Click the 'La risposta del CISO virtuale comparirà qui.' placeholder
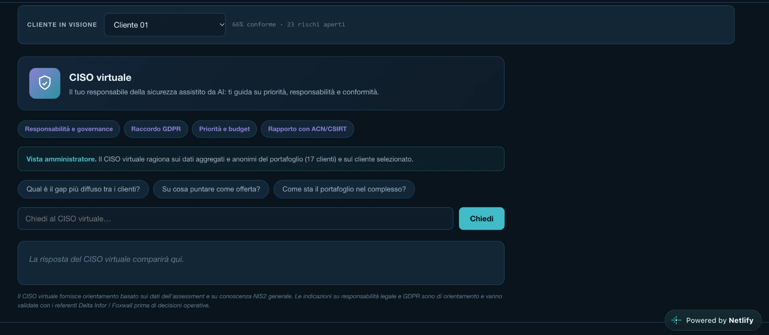769x335 pixels. click(107, 259)
